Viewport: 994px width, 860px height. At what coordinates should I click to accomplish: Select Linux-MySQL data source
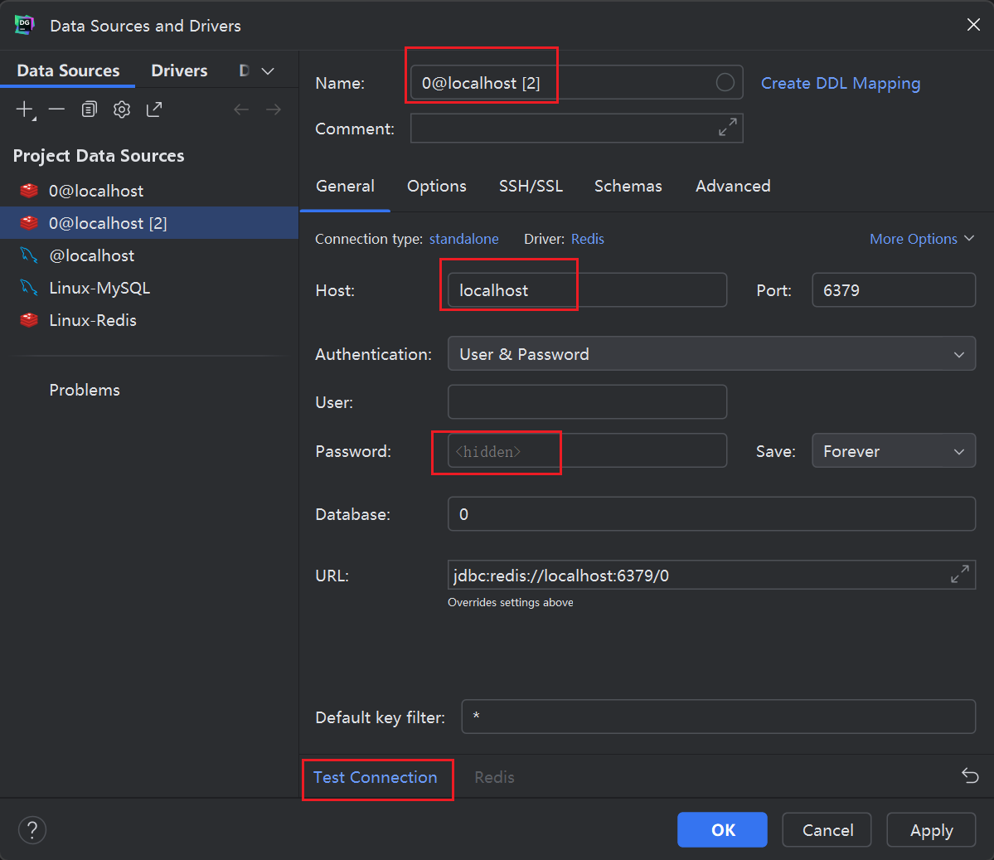tap(149, 287)
